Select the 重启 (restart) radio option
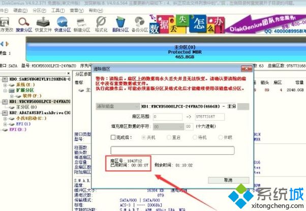This screenshot has height=211, width=306. tap(169, 137)
